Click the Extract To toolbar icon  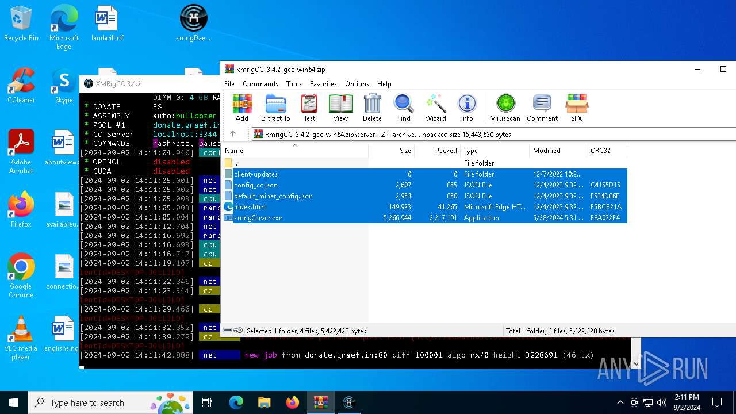point(275,108)
